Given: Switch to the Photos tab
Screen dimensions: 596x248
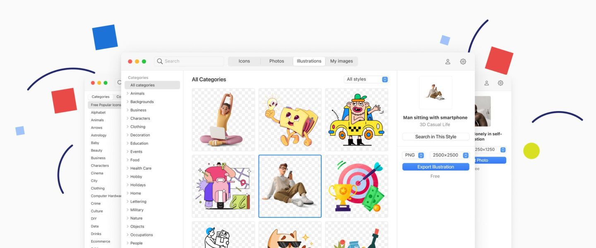Looking at the screenshot, I should [x=276, y=61].
